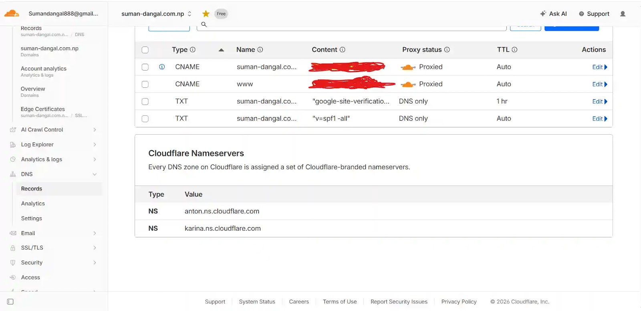641x311 pixels.
Task: Open DNS Settings in sidebar
Action: 31,218
